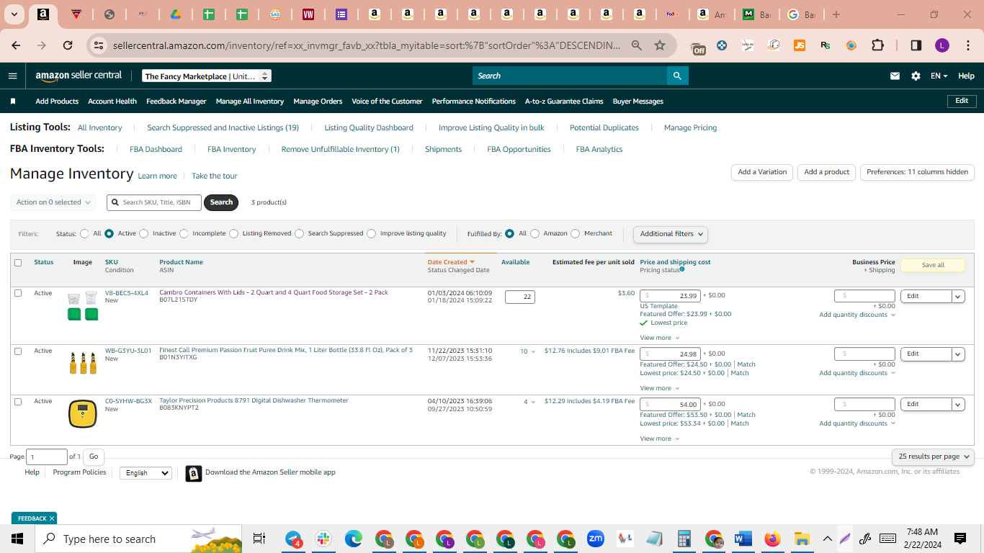
Task: Open the store selector The Fancy Marketplace
Action: (x=207, y=76)
